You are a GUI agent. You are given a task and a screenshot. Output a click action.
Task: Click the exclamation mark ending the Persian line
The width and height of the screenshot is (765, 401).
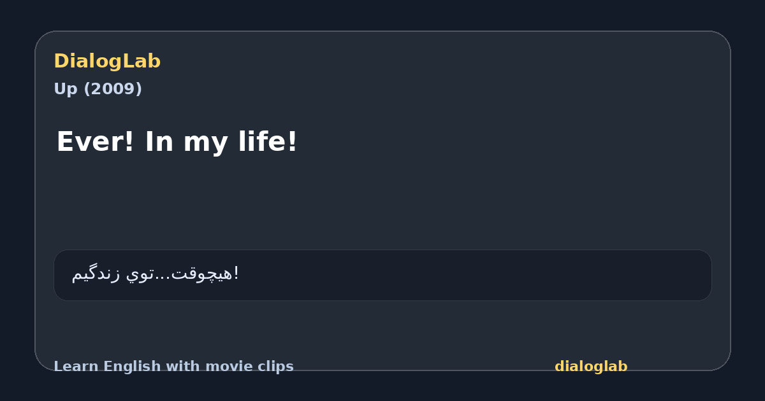pyautogui.click(x=237, y=274)
